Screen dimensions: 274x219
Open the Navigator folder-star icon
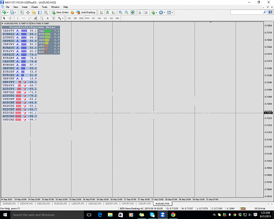pos(34,12)
